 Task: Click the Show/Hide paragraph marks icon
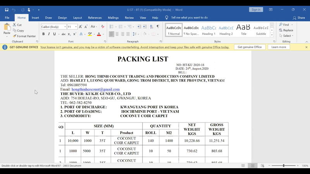158,27
